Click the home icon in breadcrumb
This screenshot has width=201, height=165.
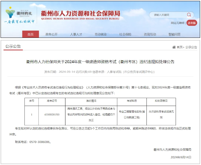point(174,47)
